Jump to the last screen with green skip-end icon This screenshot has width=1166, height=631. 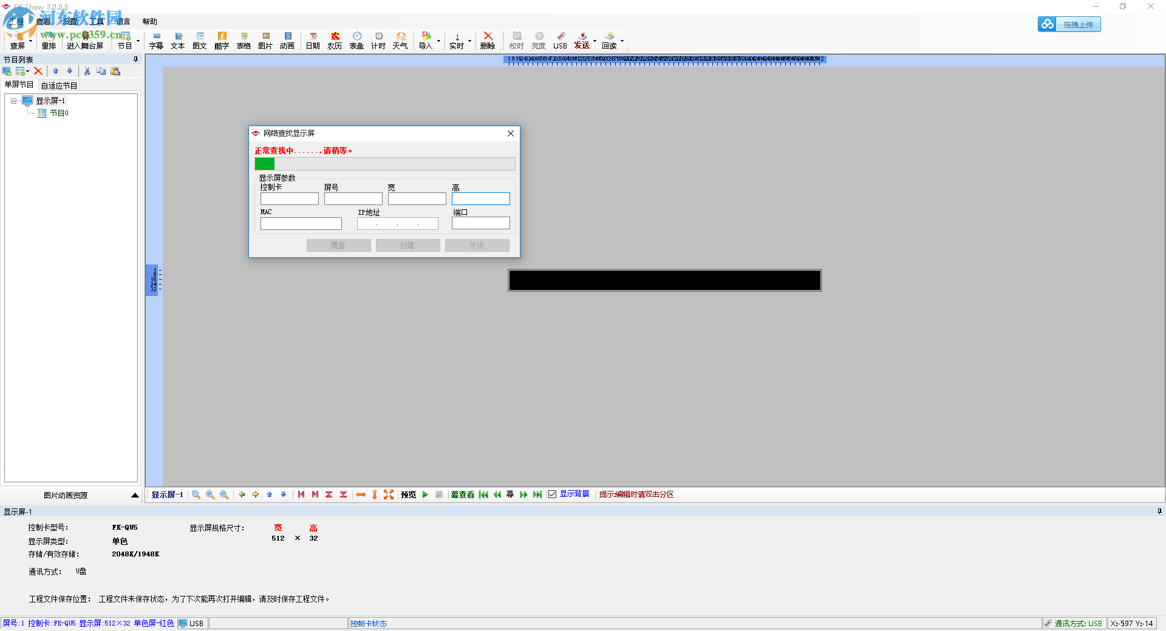click(x=537, y=494)
